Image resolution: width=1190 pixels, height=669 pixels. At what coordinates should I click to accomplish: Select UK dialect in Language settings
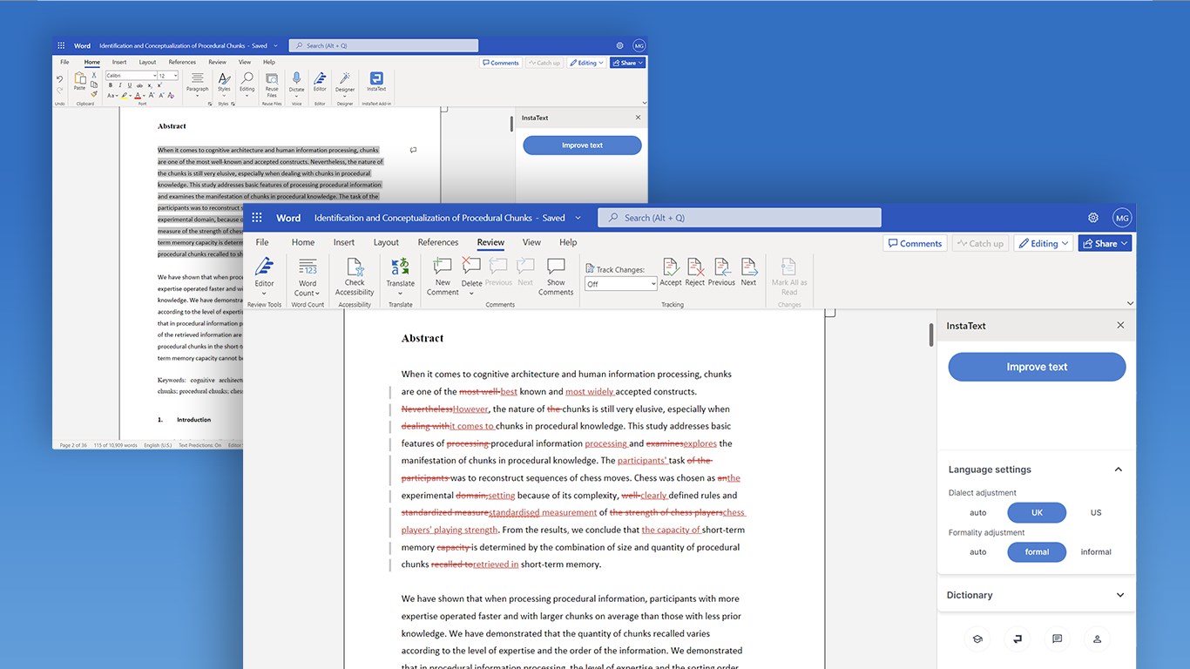[x=1037, y=512]
